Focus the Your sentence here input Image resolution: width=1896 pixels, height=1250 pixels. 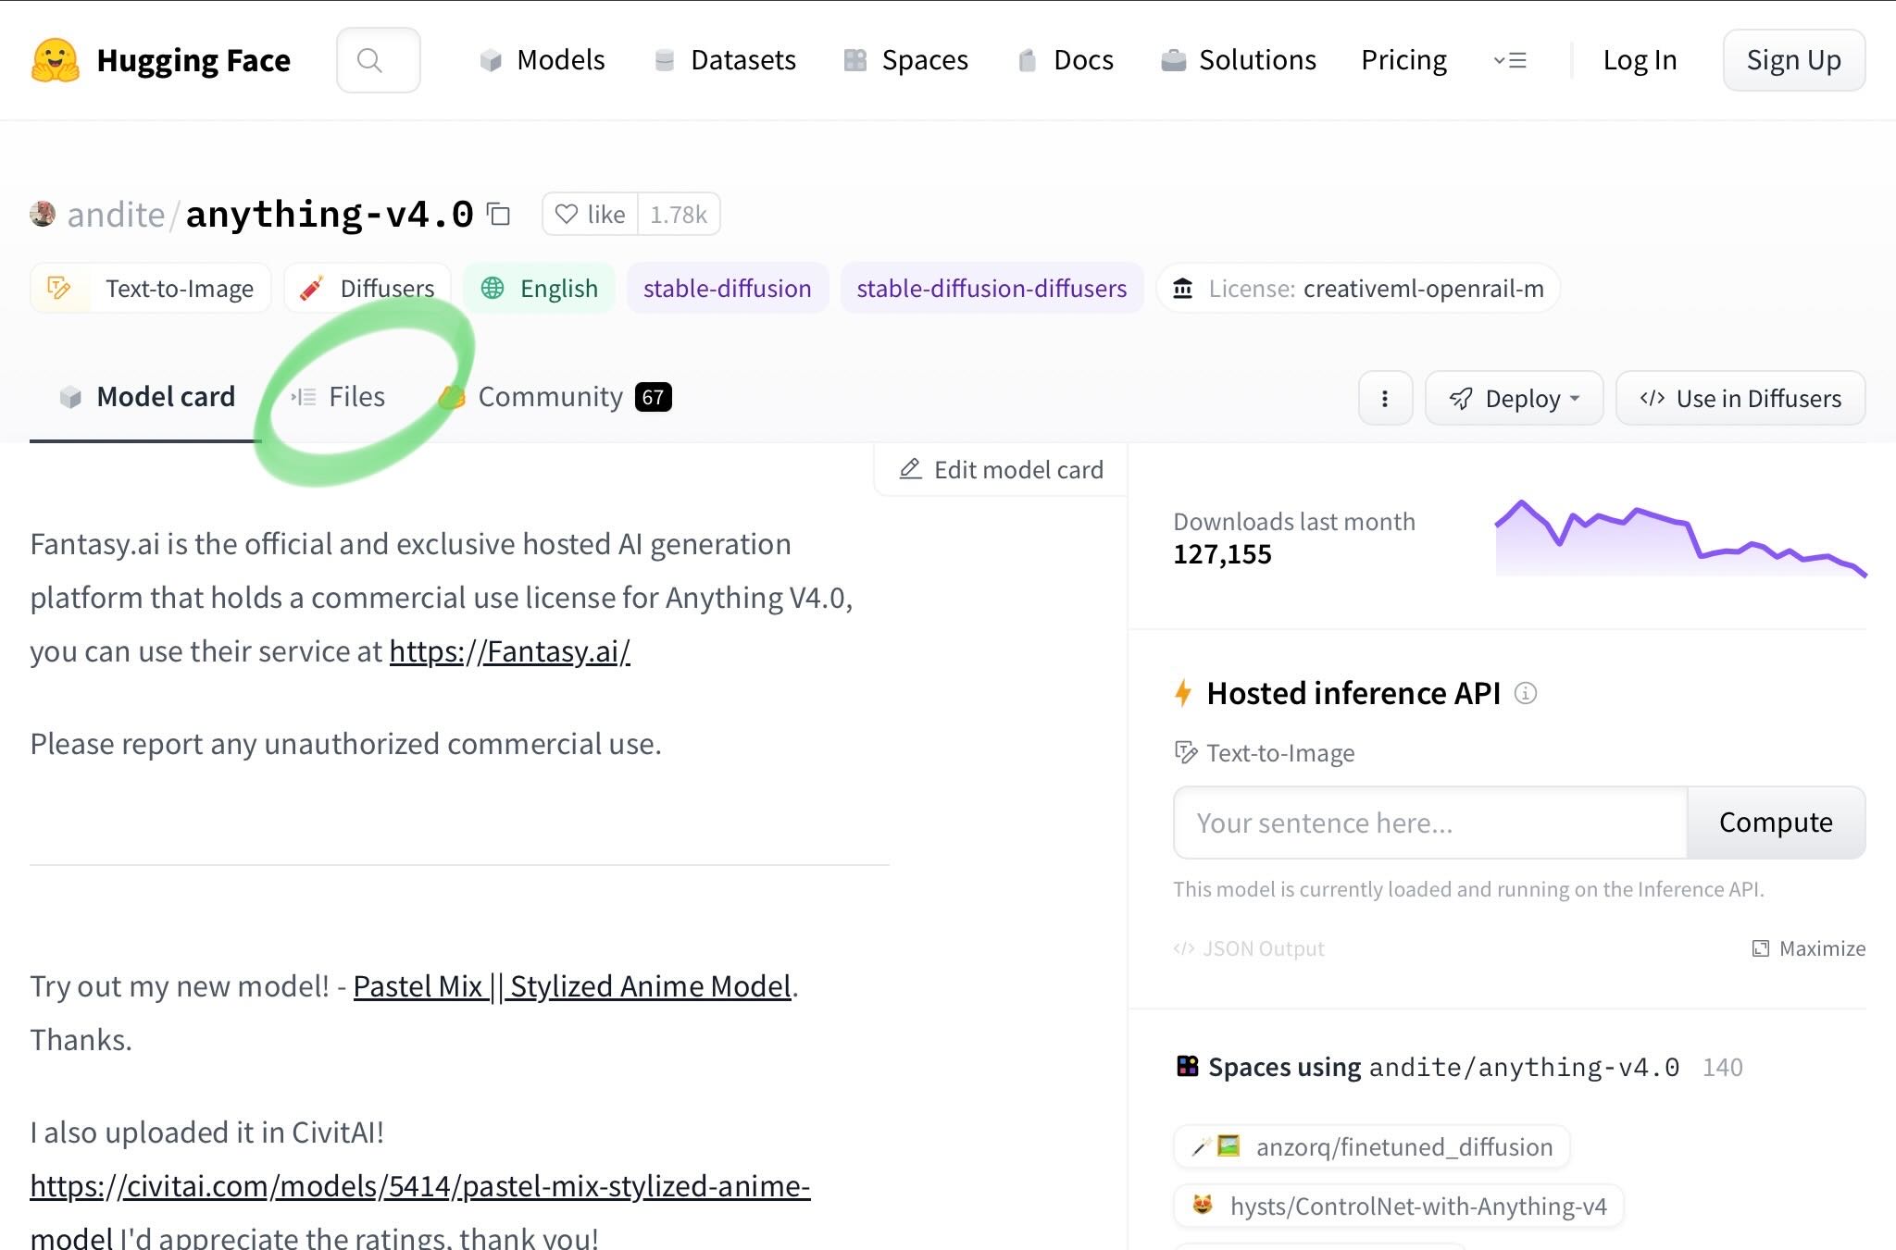coord(1429,823)
